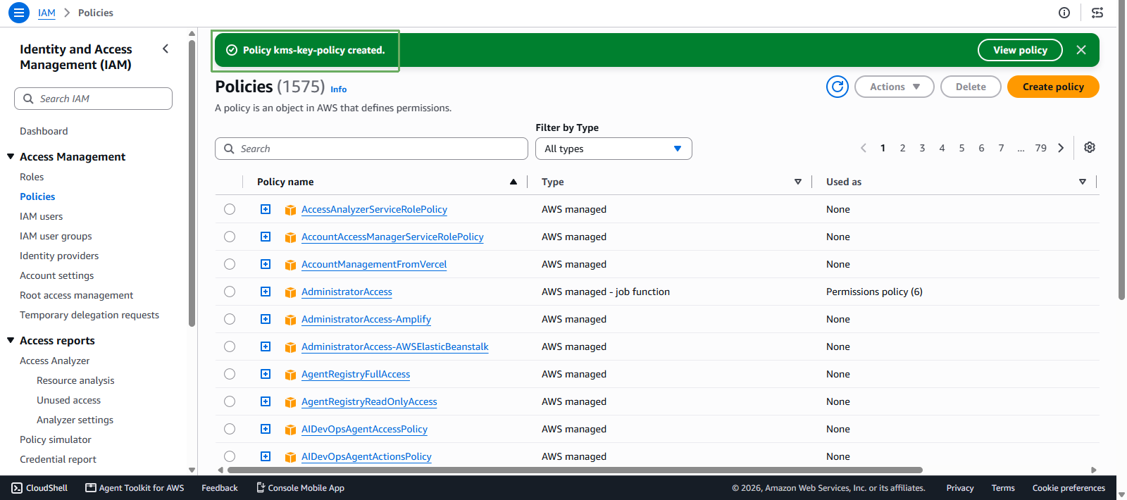Viewport: 1127px width, 500px height.
Task: Expand the AdministratorAccess-Amplify policy row
Action: pos(266,319)
